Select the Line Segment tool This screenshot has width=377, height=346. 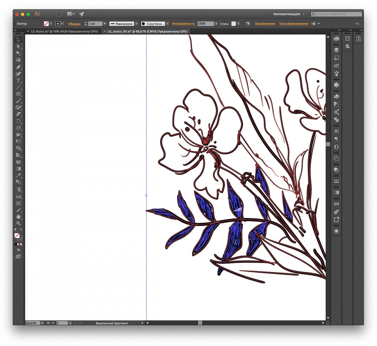[x=18, y=87]
